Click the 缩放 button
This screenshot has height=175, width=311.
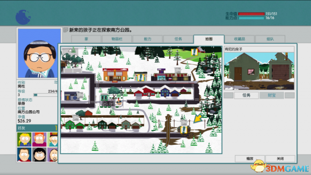[x=250, y=158]
